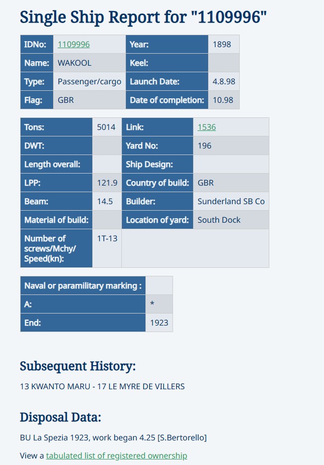Image resolution: width=324 pixels, height=465 pixels.
Task: Click the ship name WAKOOL cell
Action: point(75,63)
